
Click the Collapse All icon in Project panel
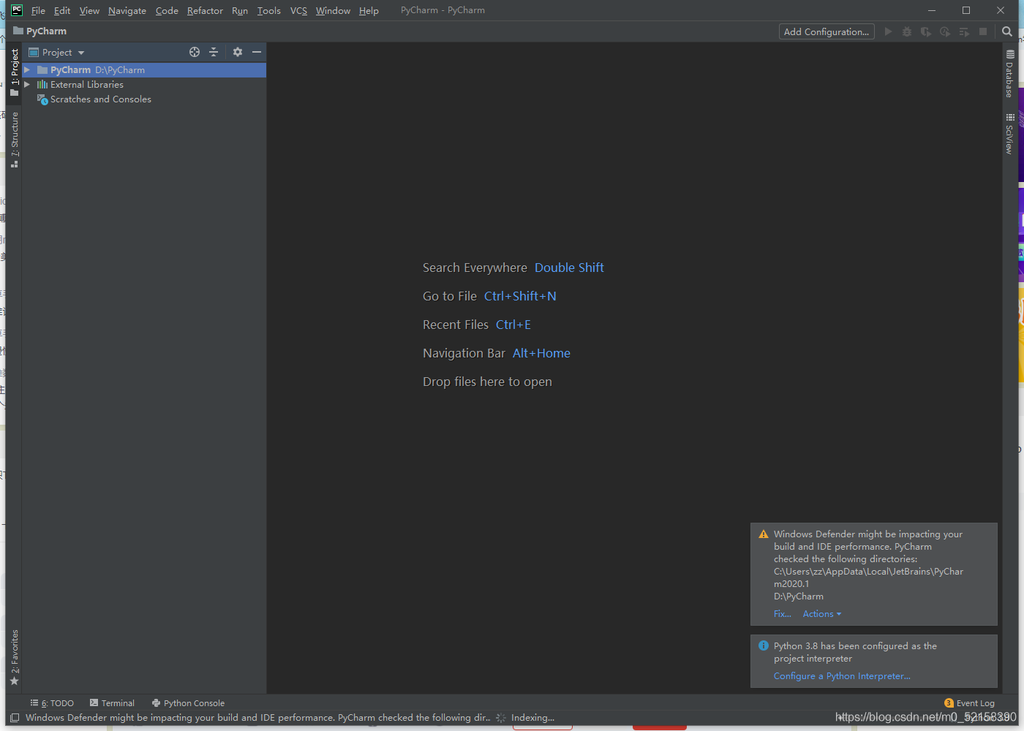point(214,52)
